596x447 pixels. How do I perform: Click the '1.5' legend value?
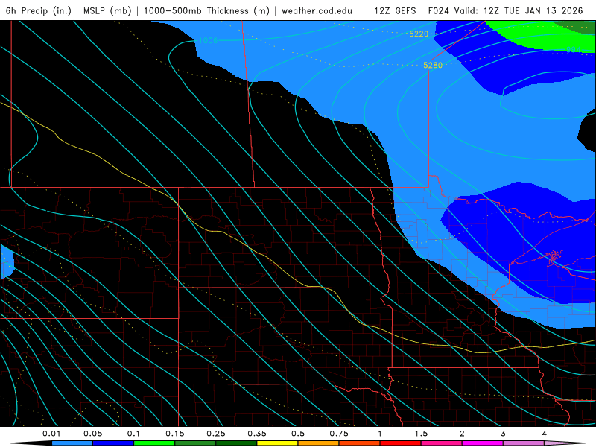tap(421, 434)
